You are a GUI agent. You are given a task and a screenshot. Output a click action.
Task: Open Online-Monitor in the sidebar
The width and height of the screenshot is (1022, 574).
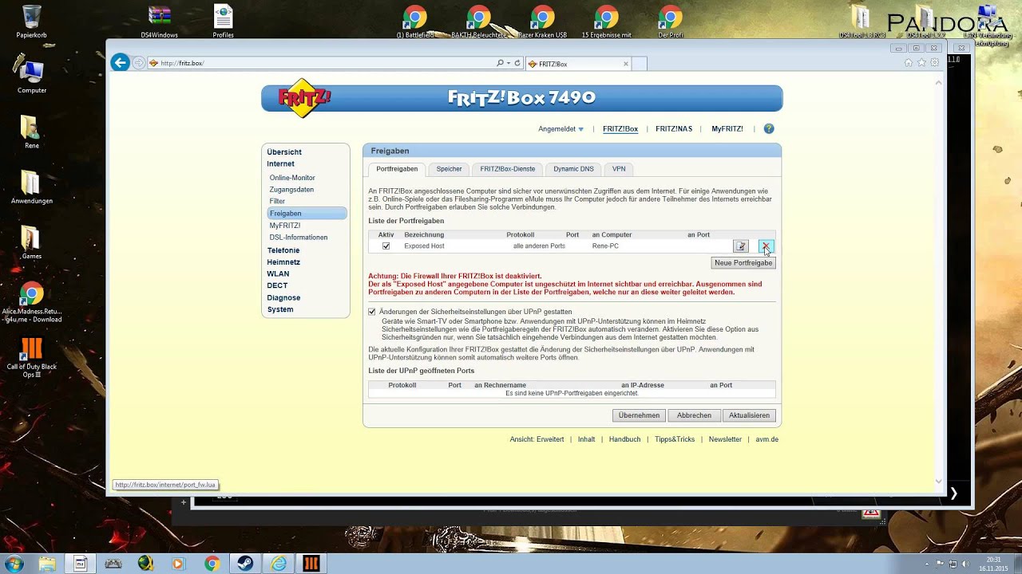pyautogui.click(x=292, y=178)
